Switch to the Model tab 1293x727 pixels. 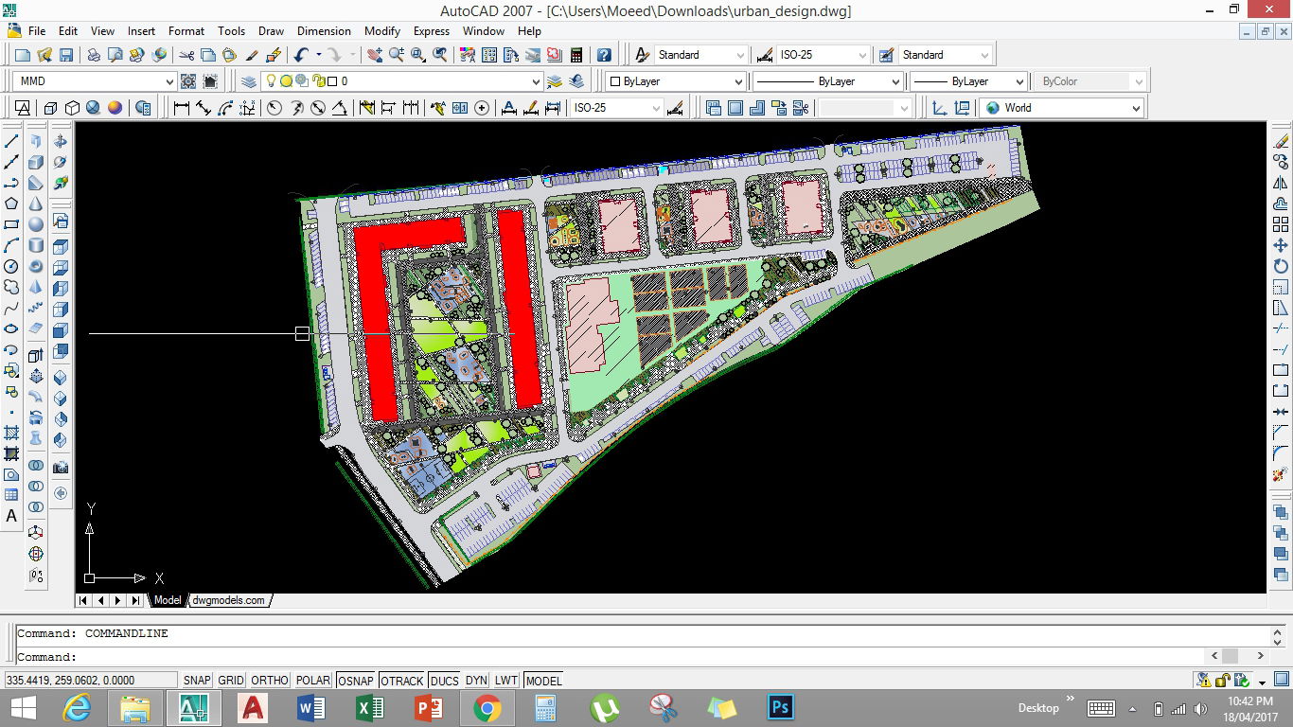click(x=167, y=599)
